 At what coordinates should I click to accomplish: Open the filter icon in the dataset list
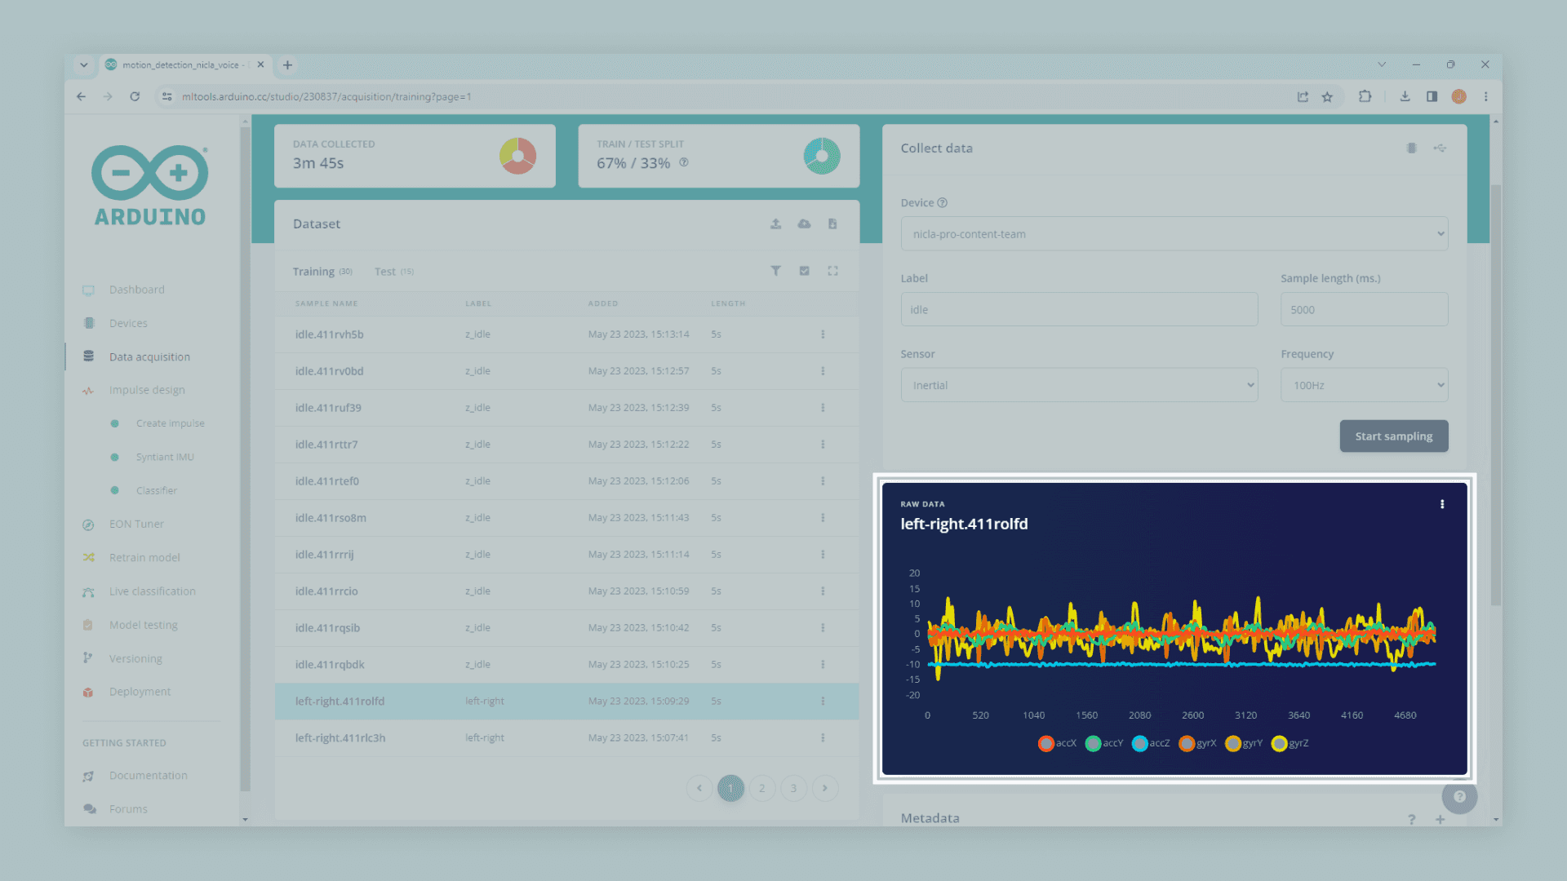(775, 271)
